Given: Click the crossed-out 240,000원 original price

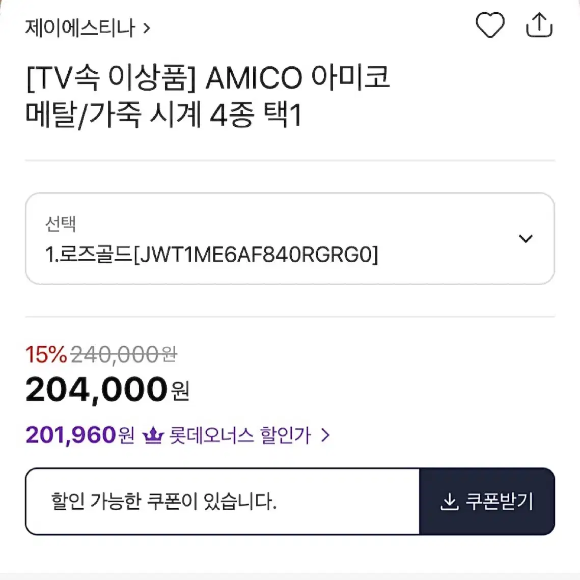Looking at the screenshot, I should pos(124,354).
